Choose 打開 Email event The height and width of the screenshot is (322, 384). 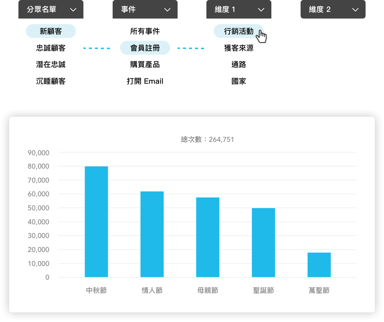tap(145, 81)
